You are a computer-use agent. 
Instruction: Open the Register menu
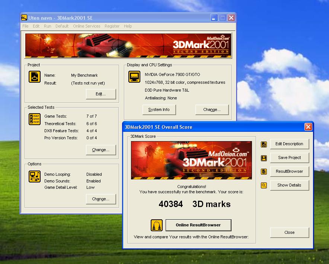click(112, 26)
